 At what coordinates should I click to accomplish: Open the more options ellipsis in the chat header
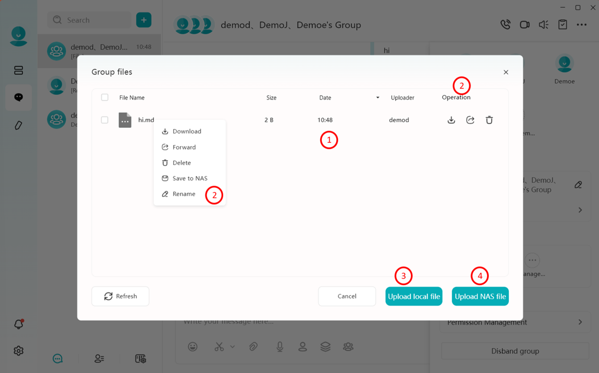coord(581,24)
